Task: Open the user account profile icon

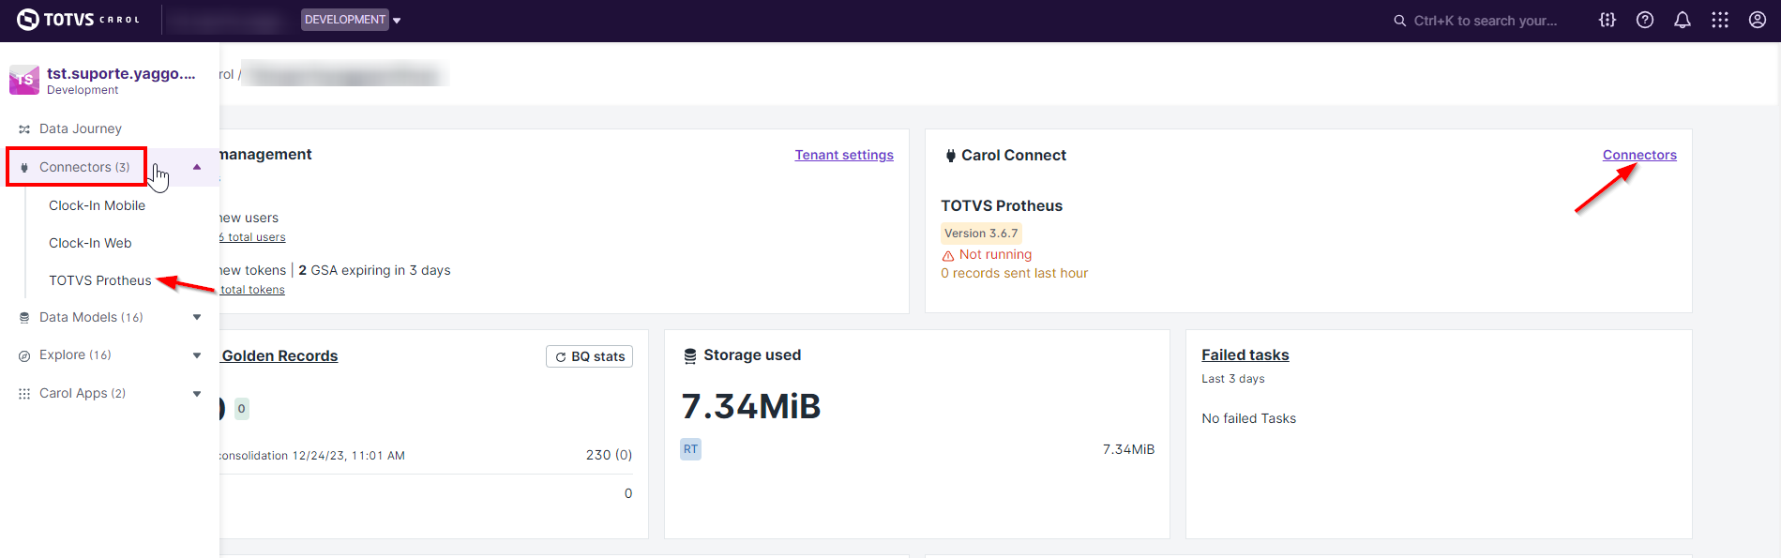Action: click(1758, 20)
